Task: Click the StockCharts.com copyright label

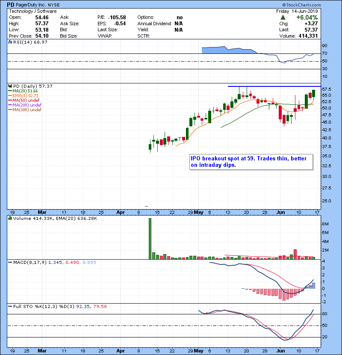Action: point(301,5)
